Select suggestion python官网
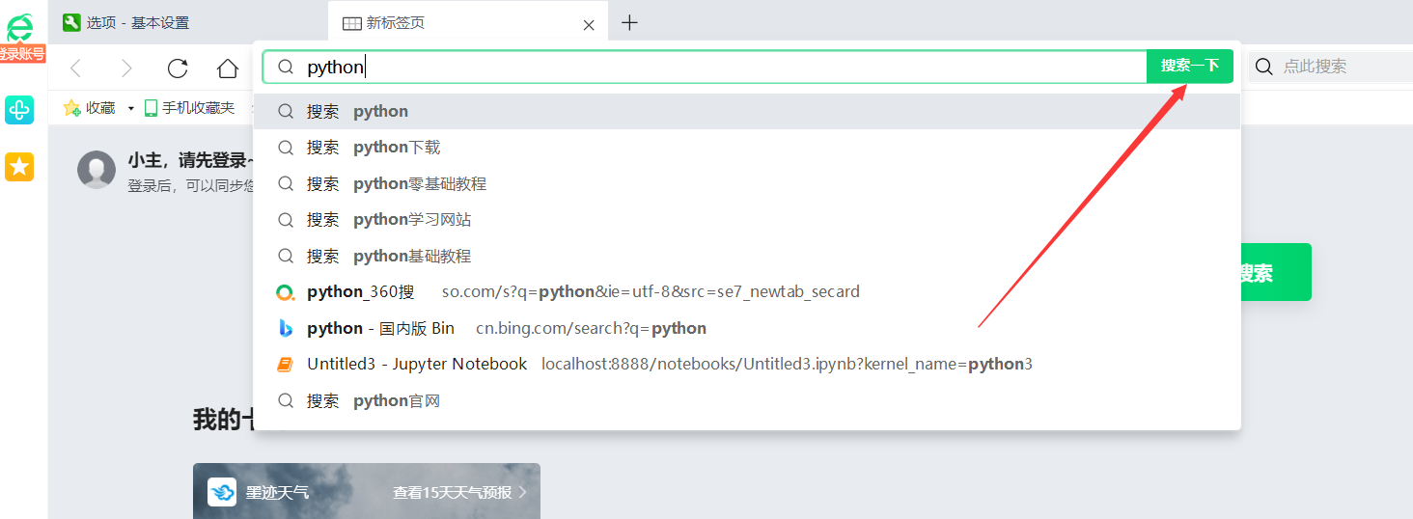Screen dimensions: 1413x519 click(747, 400)
